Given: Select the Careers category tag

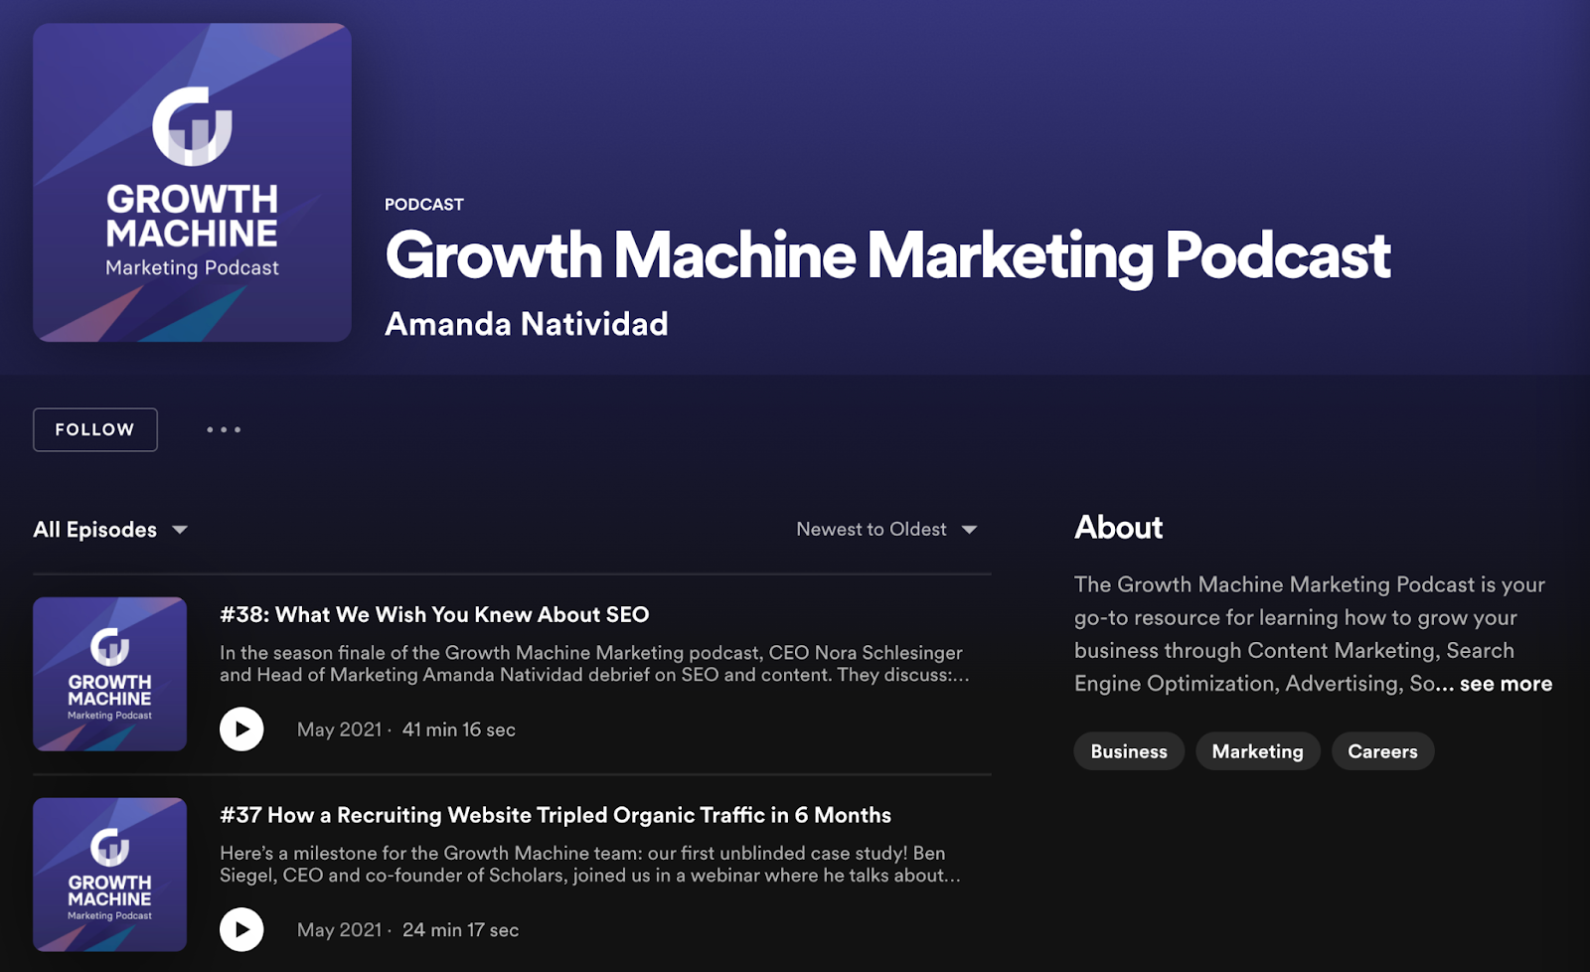Looking at the screenshot, I should coord(1382,751).
